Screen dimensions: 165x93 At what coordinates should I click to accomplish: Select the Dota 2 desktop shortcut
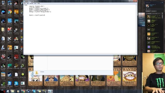click(x=16, y=57)
